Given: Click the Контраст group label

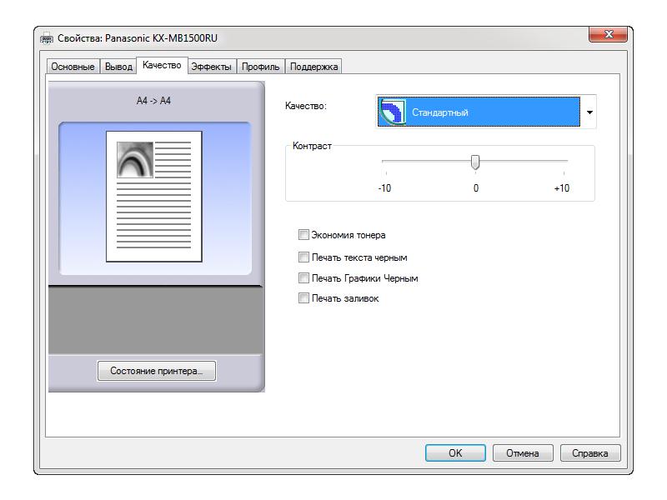Looking at the screenshot, I should tap(312, 146).
